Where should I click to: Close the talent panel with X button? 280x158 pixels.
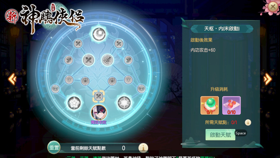[x=273, y=7]
